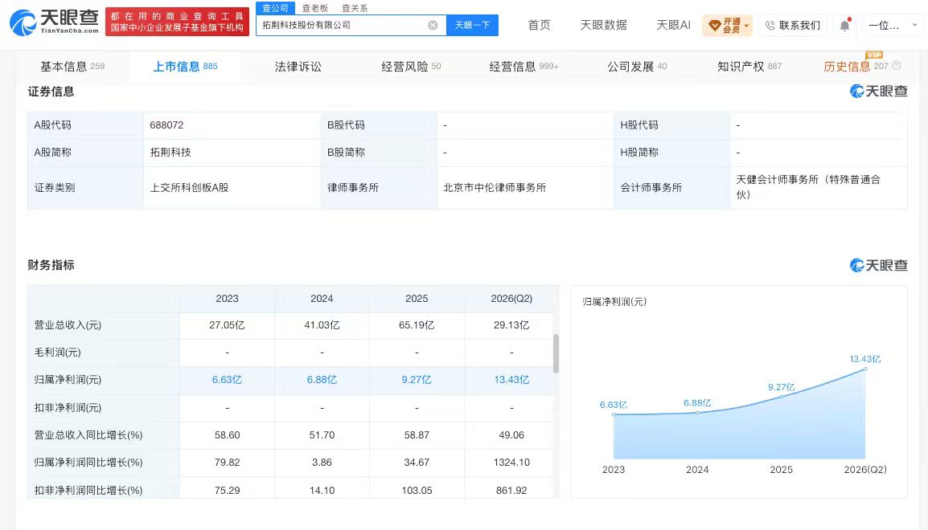Click the 证券信息 section heading
This screenshot has height=530, width=928.
coord(51,92)
